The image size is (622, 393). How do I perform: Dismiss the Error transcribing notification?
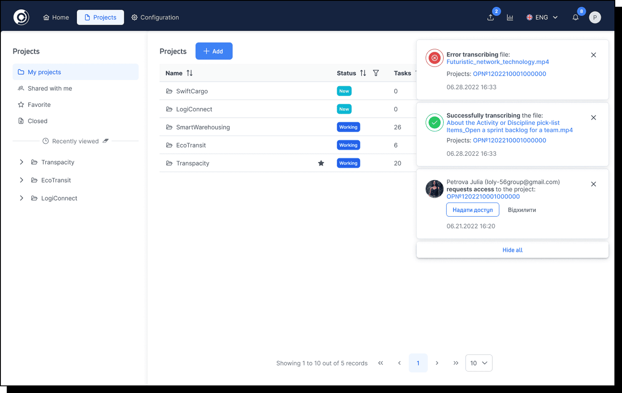pos(593,55)
